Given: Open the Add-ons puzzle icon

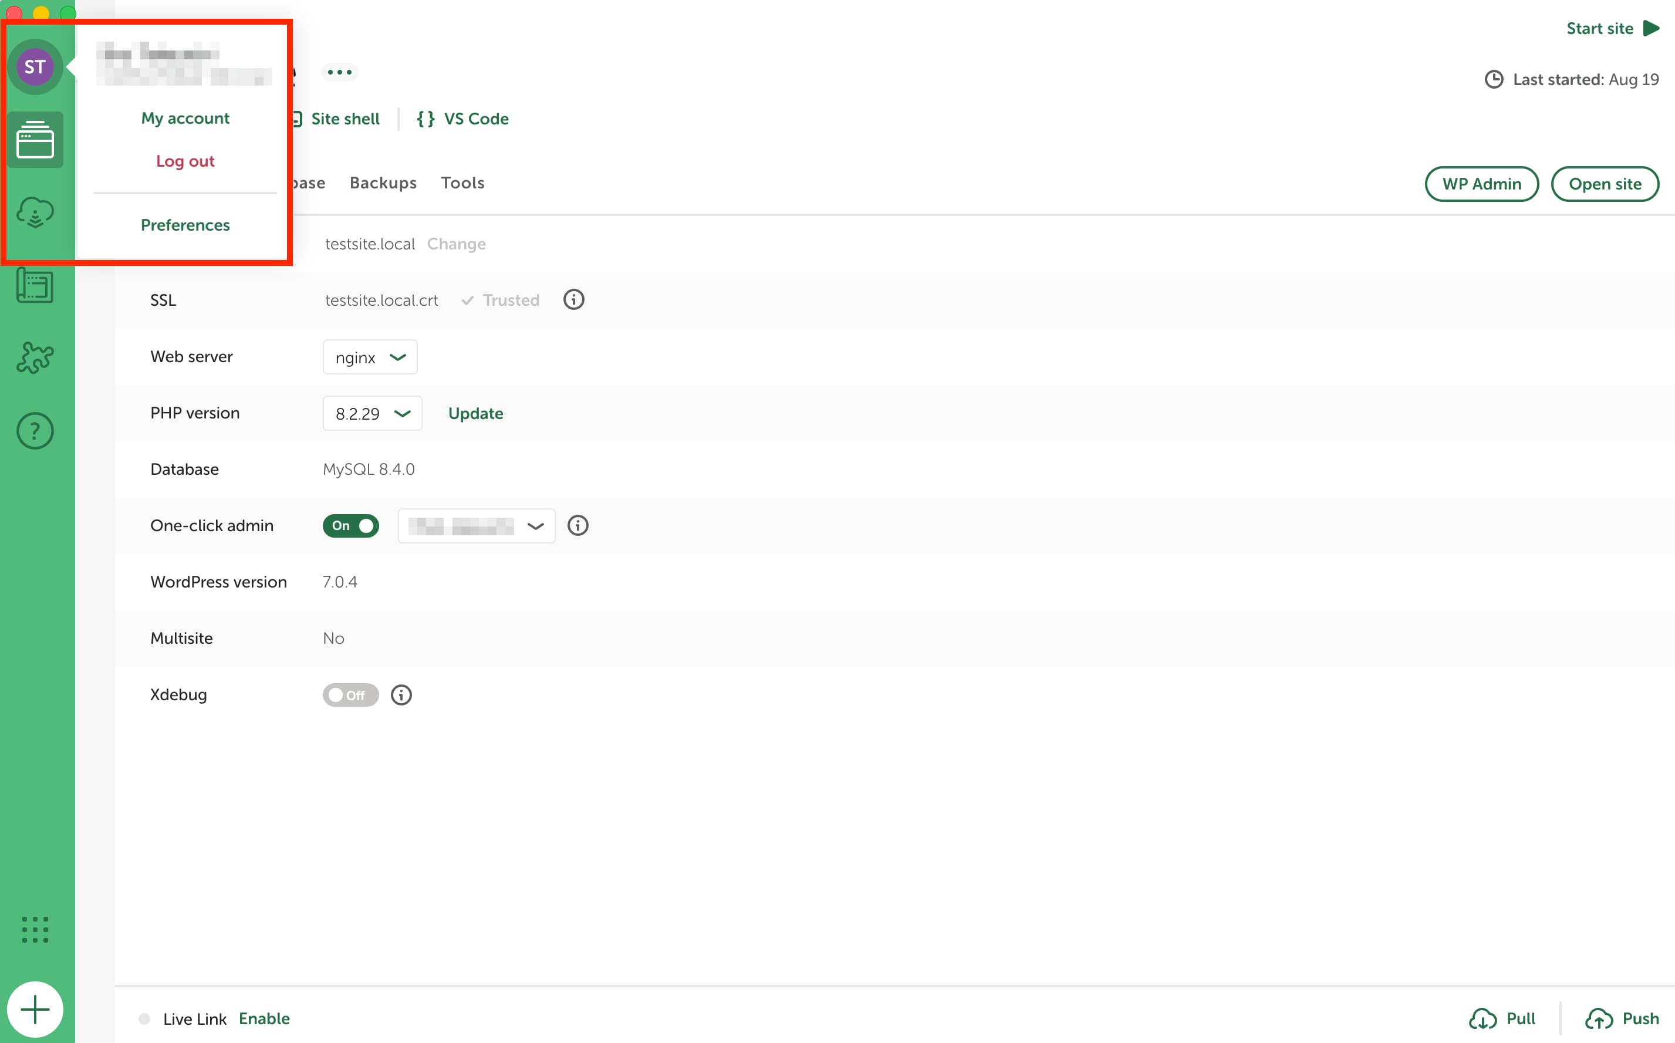Looking at the screenshot, I should coord(35,357).
